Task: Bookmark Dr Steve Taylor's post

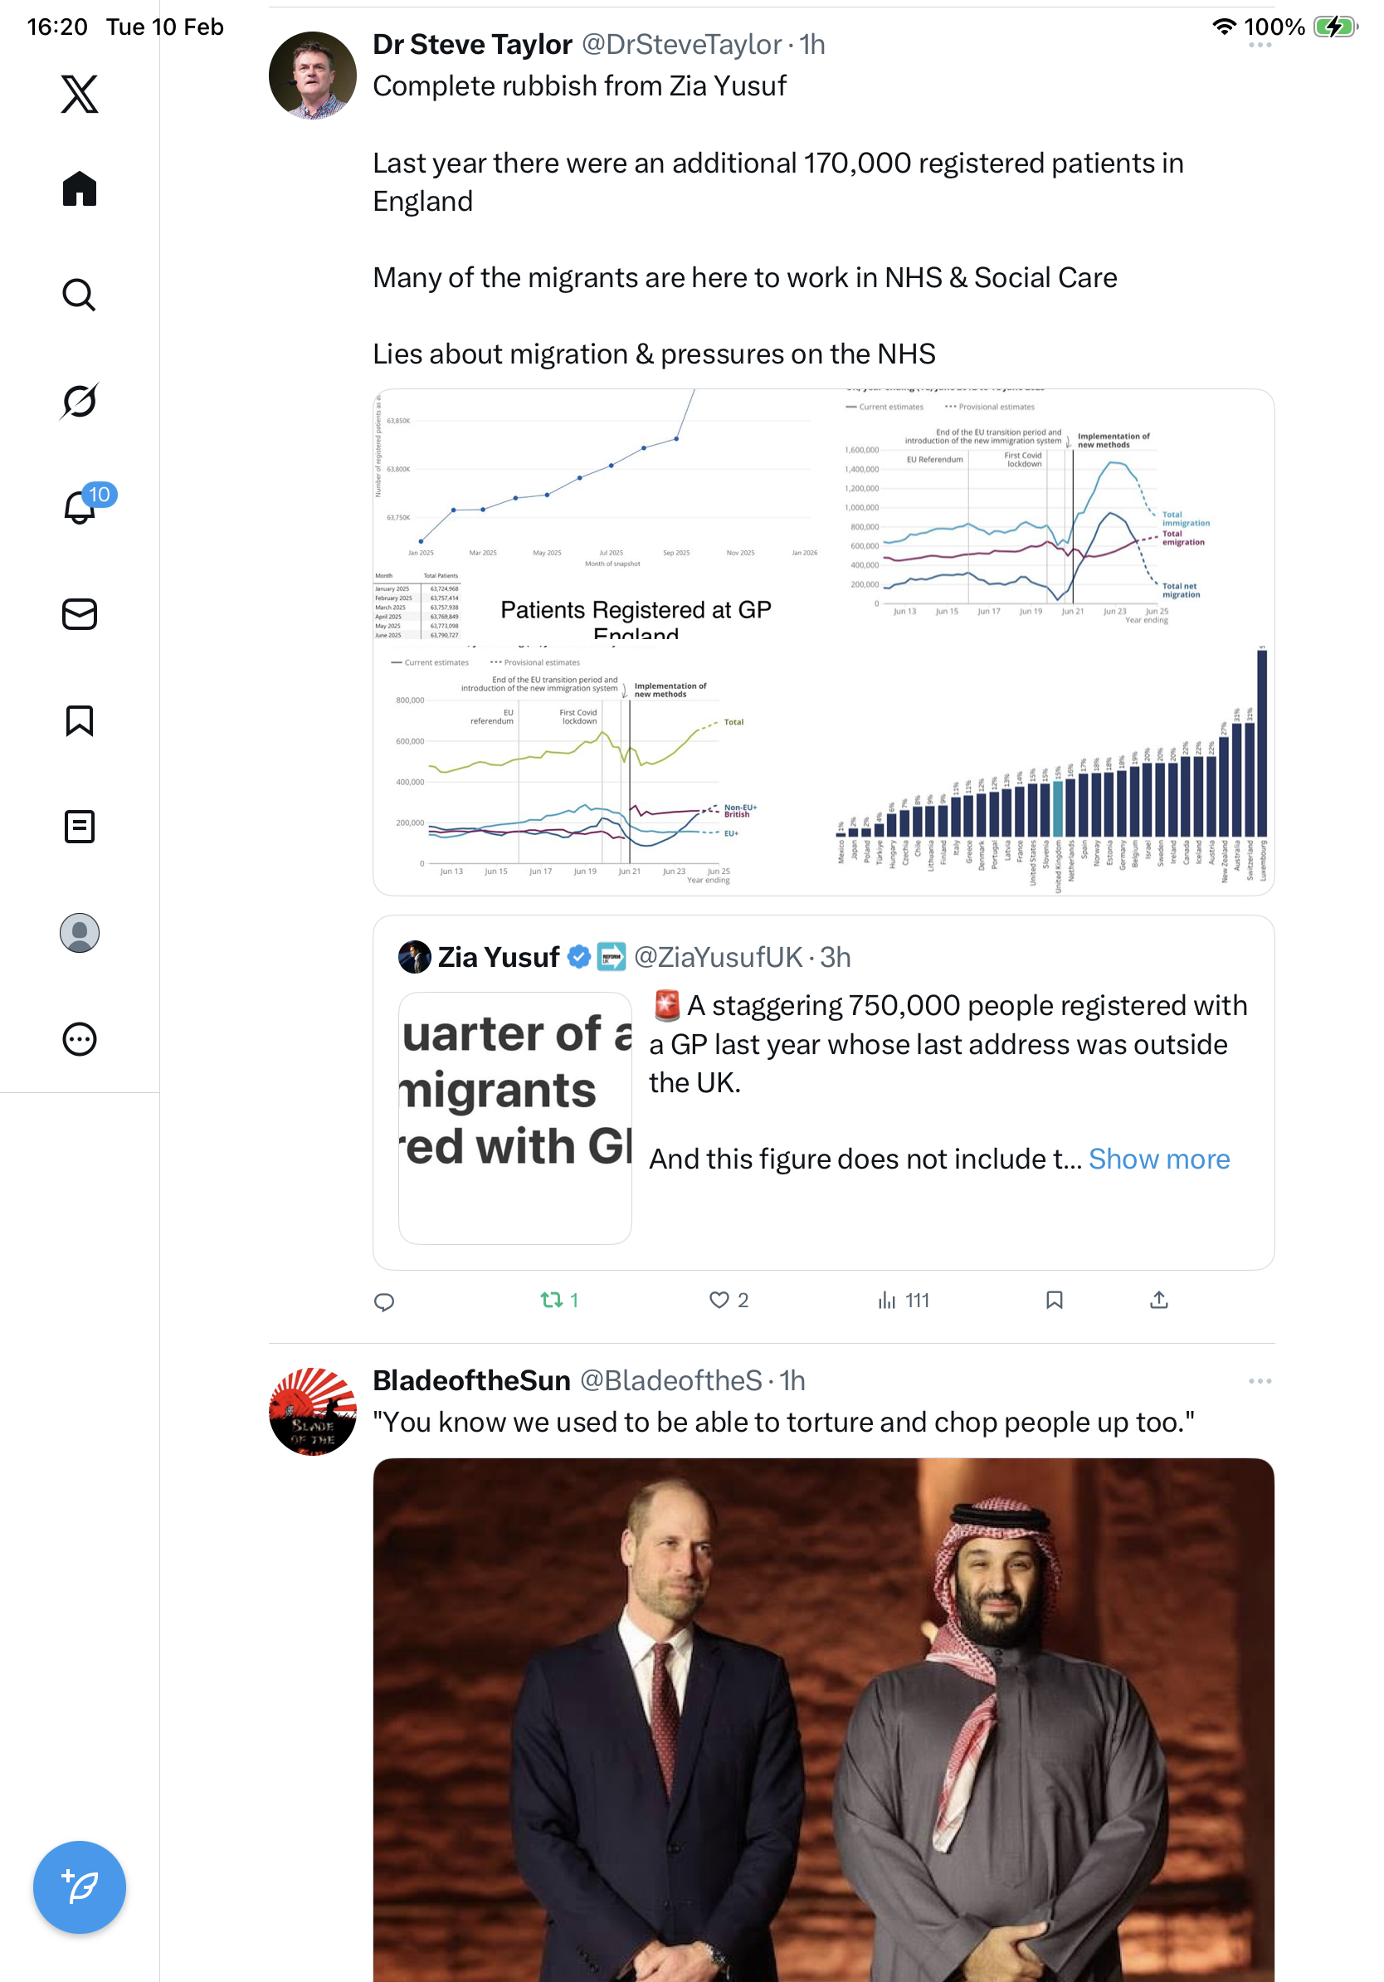Action: [x=1054, y=1300]
